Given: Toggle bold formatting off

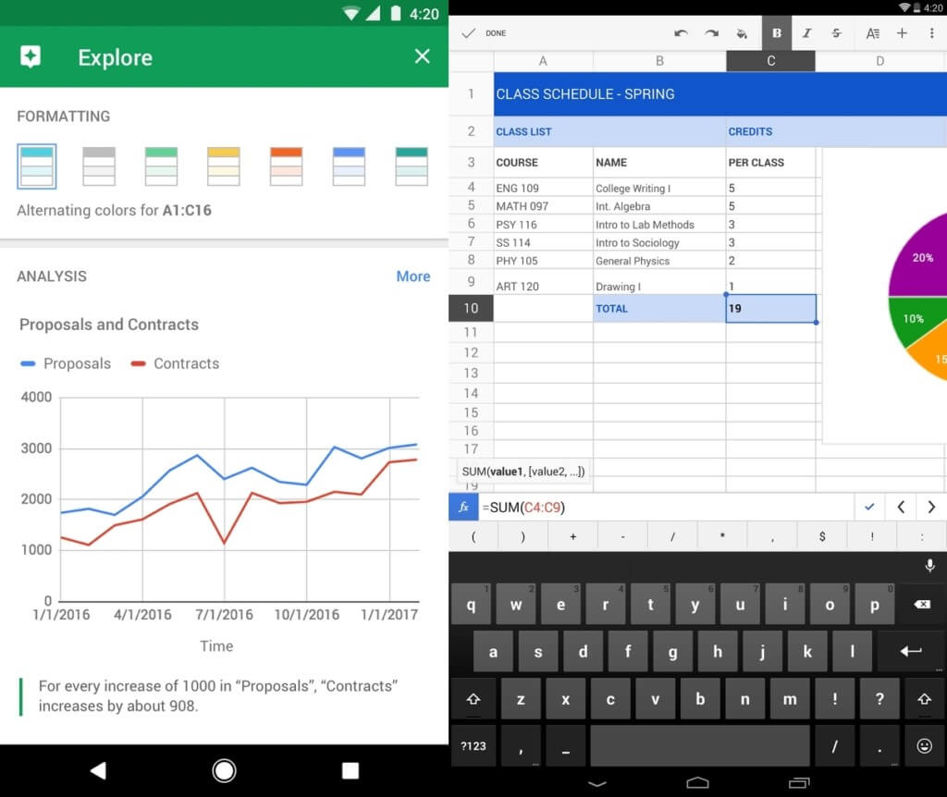Looking at the screenshot, I should [x=777, y=33].
